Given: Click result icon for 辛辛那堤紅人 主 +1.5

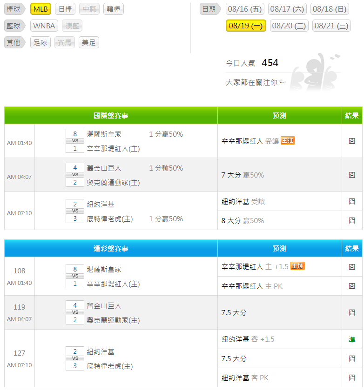Looking at the screenshot, I should (x=352, y=267).
